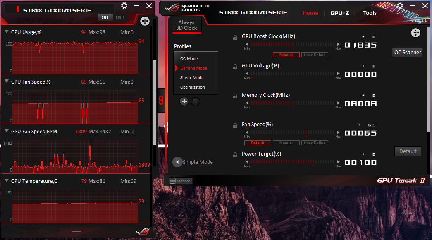Delete profile with trash icon
Screen dimensions: 432x240
point(195,101)
